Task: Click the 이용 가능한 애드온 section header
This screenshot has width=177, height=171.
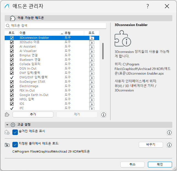Action: tap(88, 18)
